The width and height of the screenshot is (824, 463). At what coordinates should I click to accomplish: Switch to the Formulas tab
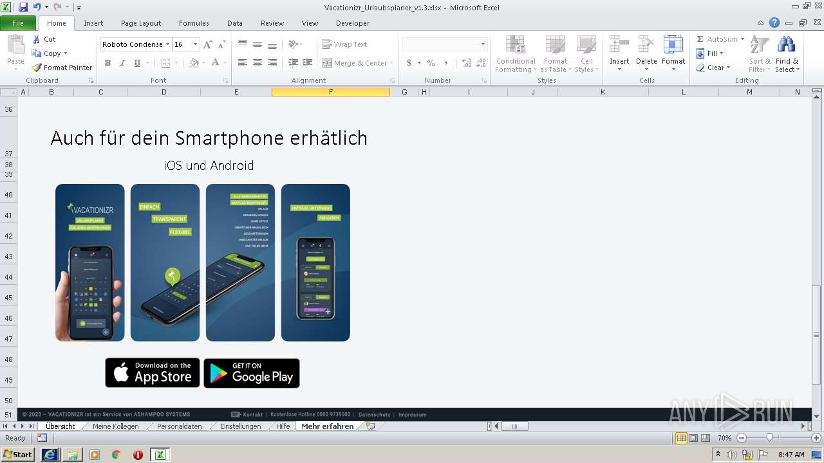[x=194, y=23]
